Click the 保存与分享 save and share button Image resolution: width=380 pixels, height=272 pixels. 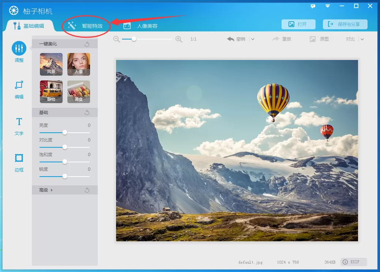(345, 24)
